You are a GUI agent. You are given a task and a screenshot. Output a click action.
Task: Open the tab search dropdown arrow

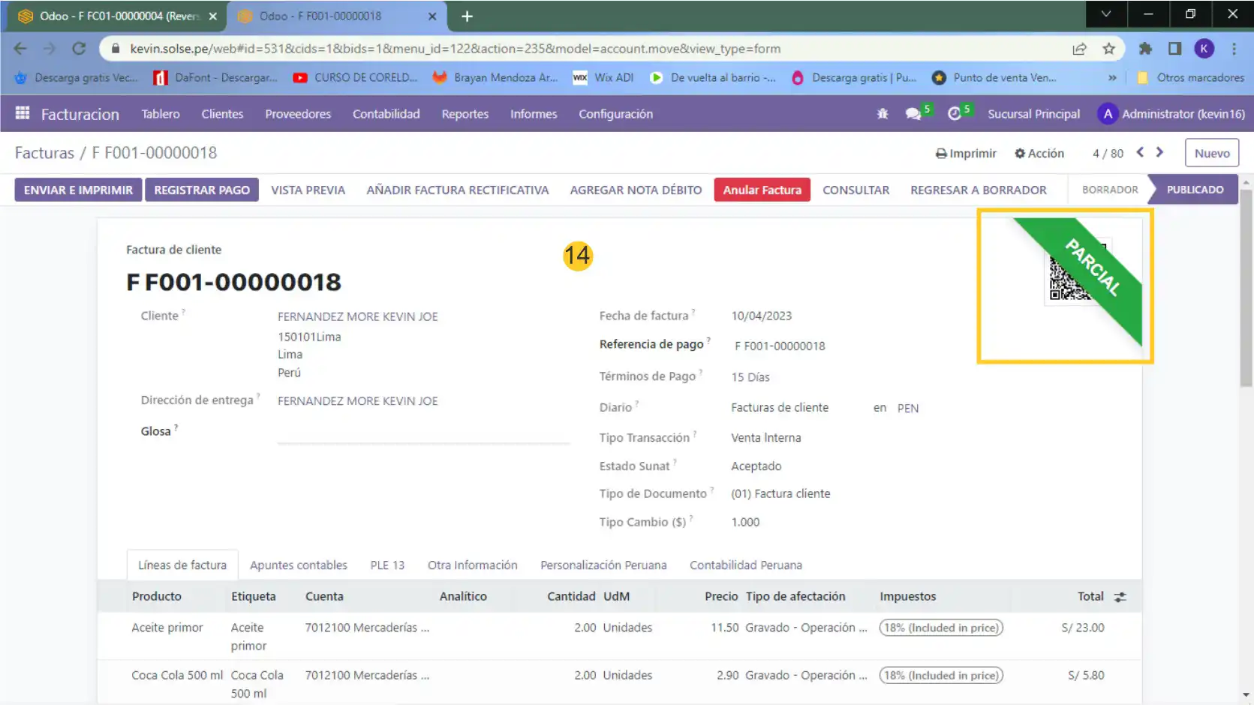click(1106, 13)
